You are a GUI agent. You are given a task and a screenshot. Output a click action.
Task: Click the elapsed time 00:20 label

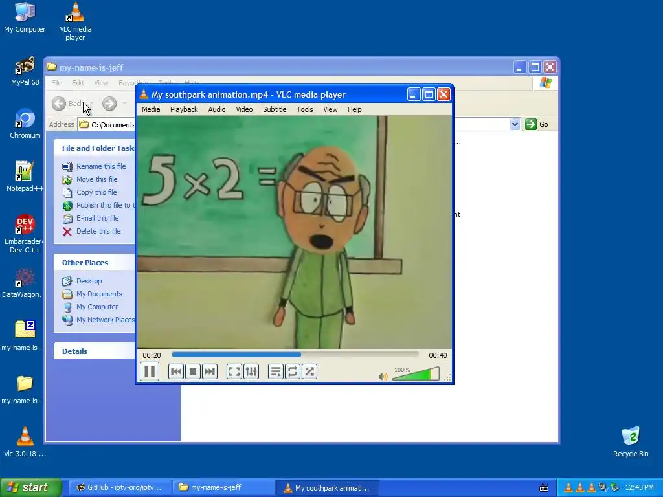[152, 355]
